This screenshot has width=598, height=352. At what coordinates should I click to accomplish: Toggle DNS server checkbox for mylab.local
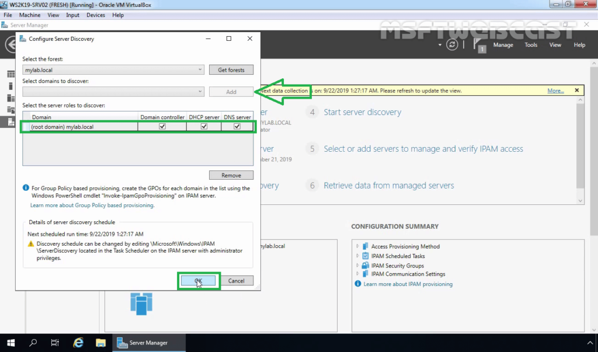pos(237,127)
